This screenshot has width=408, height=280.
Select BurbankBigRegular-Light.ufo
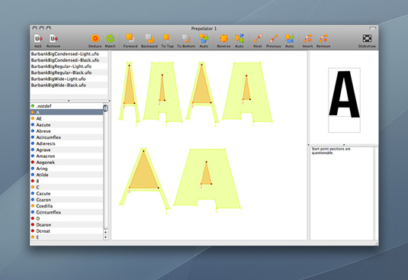pos(69,66)
